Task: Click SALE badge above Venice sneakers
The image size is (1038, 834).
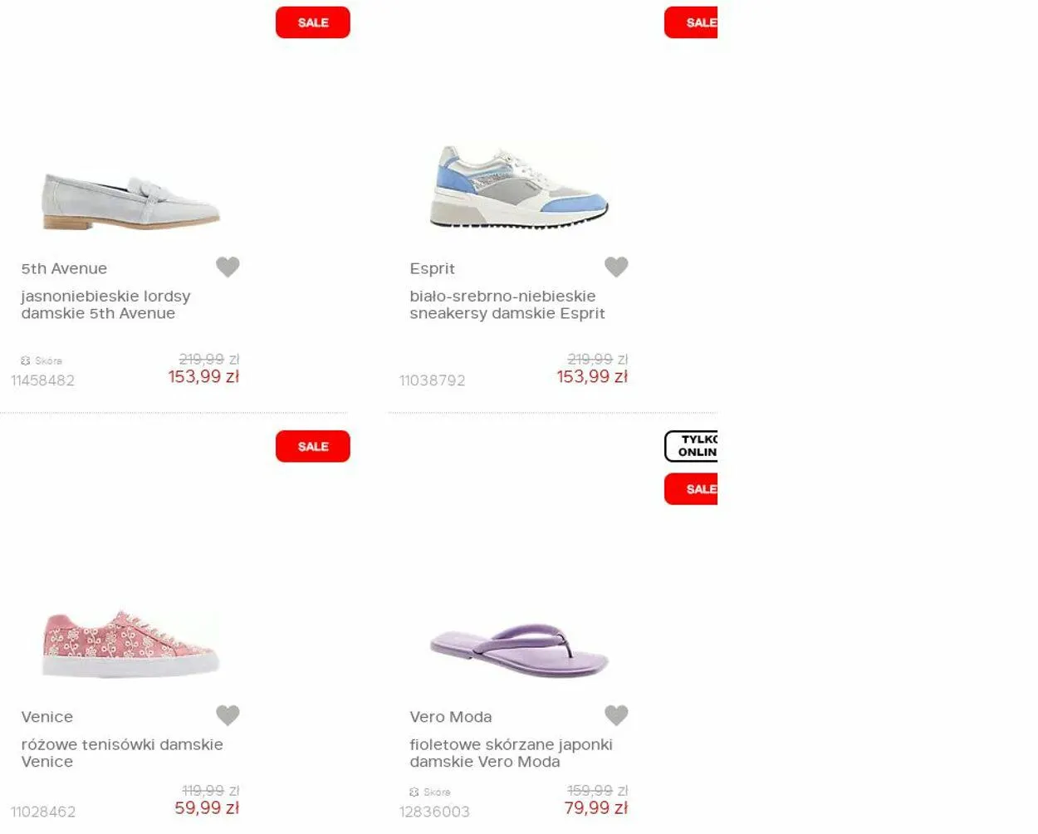Action: [313, 446]
